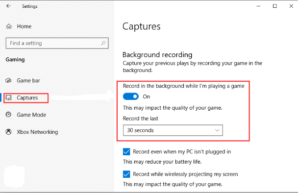298x193 pixels.
Task: Click the Home house icon
Action: tap(9, 26)
